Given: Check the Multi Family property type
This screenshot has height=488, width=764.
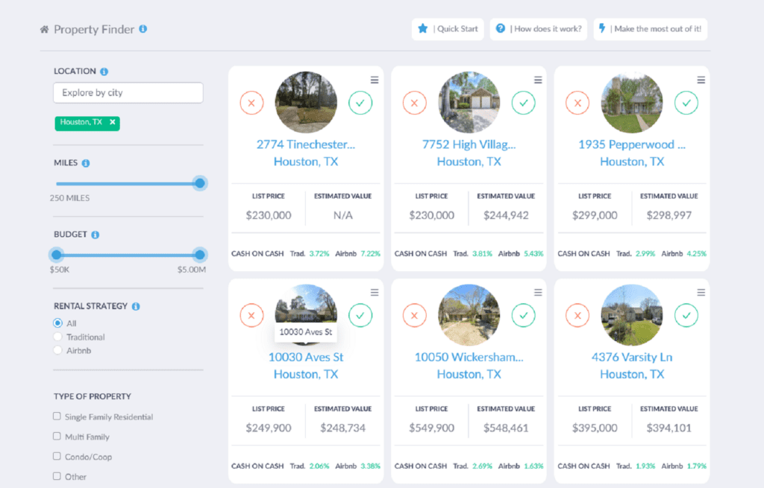Looking at the screenshot, I should 57,437.
